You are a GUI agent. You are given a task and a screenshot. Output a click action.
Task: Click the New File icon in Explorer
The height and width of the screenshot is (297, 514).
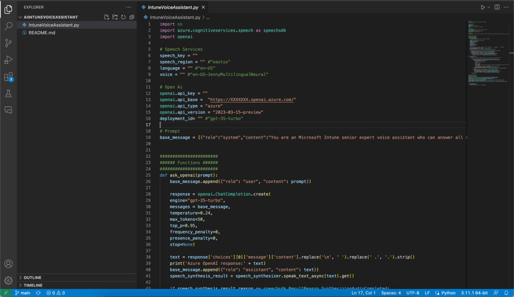click(107, 17)
